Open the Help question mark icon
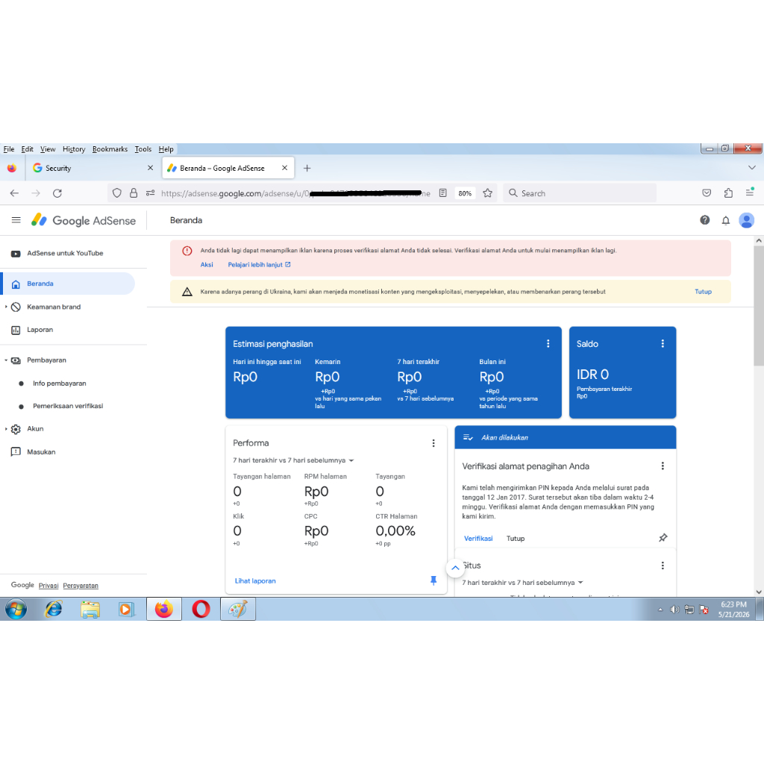The image size is (764, 764). 704,220
